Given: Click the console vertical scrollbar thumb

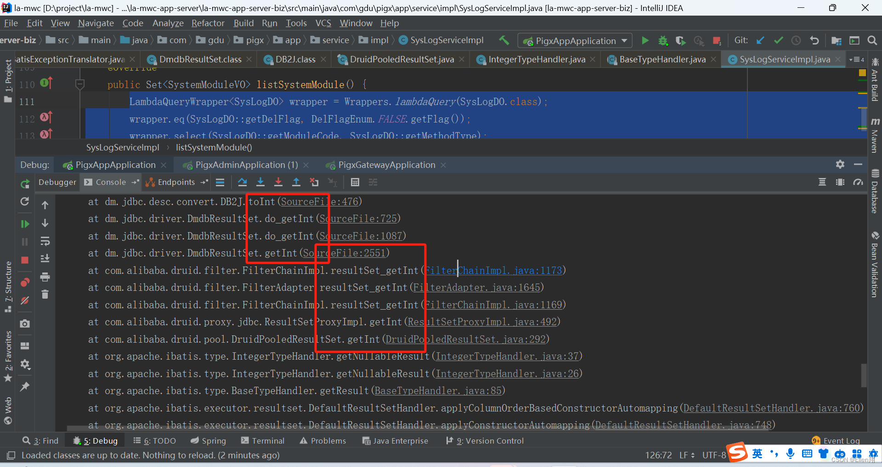Looking at the screenshot, I should [864, 375].
